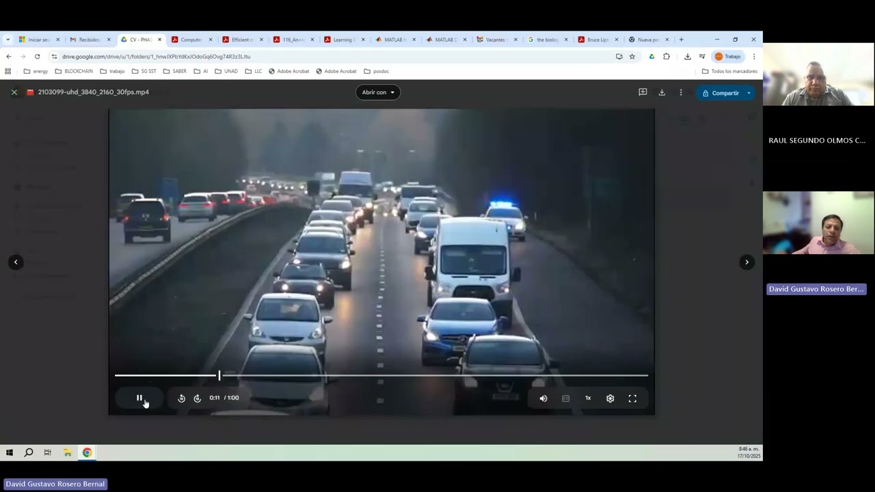Open Task View on the taskbar
This screenshot has height=492, width=875.
(x=48, y=452)
